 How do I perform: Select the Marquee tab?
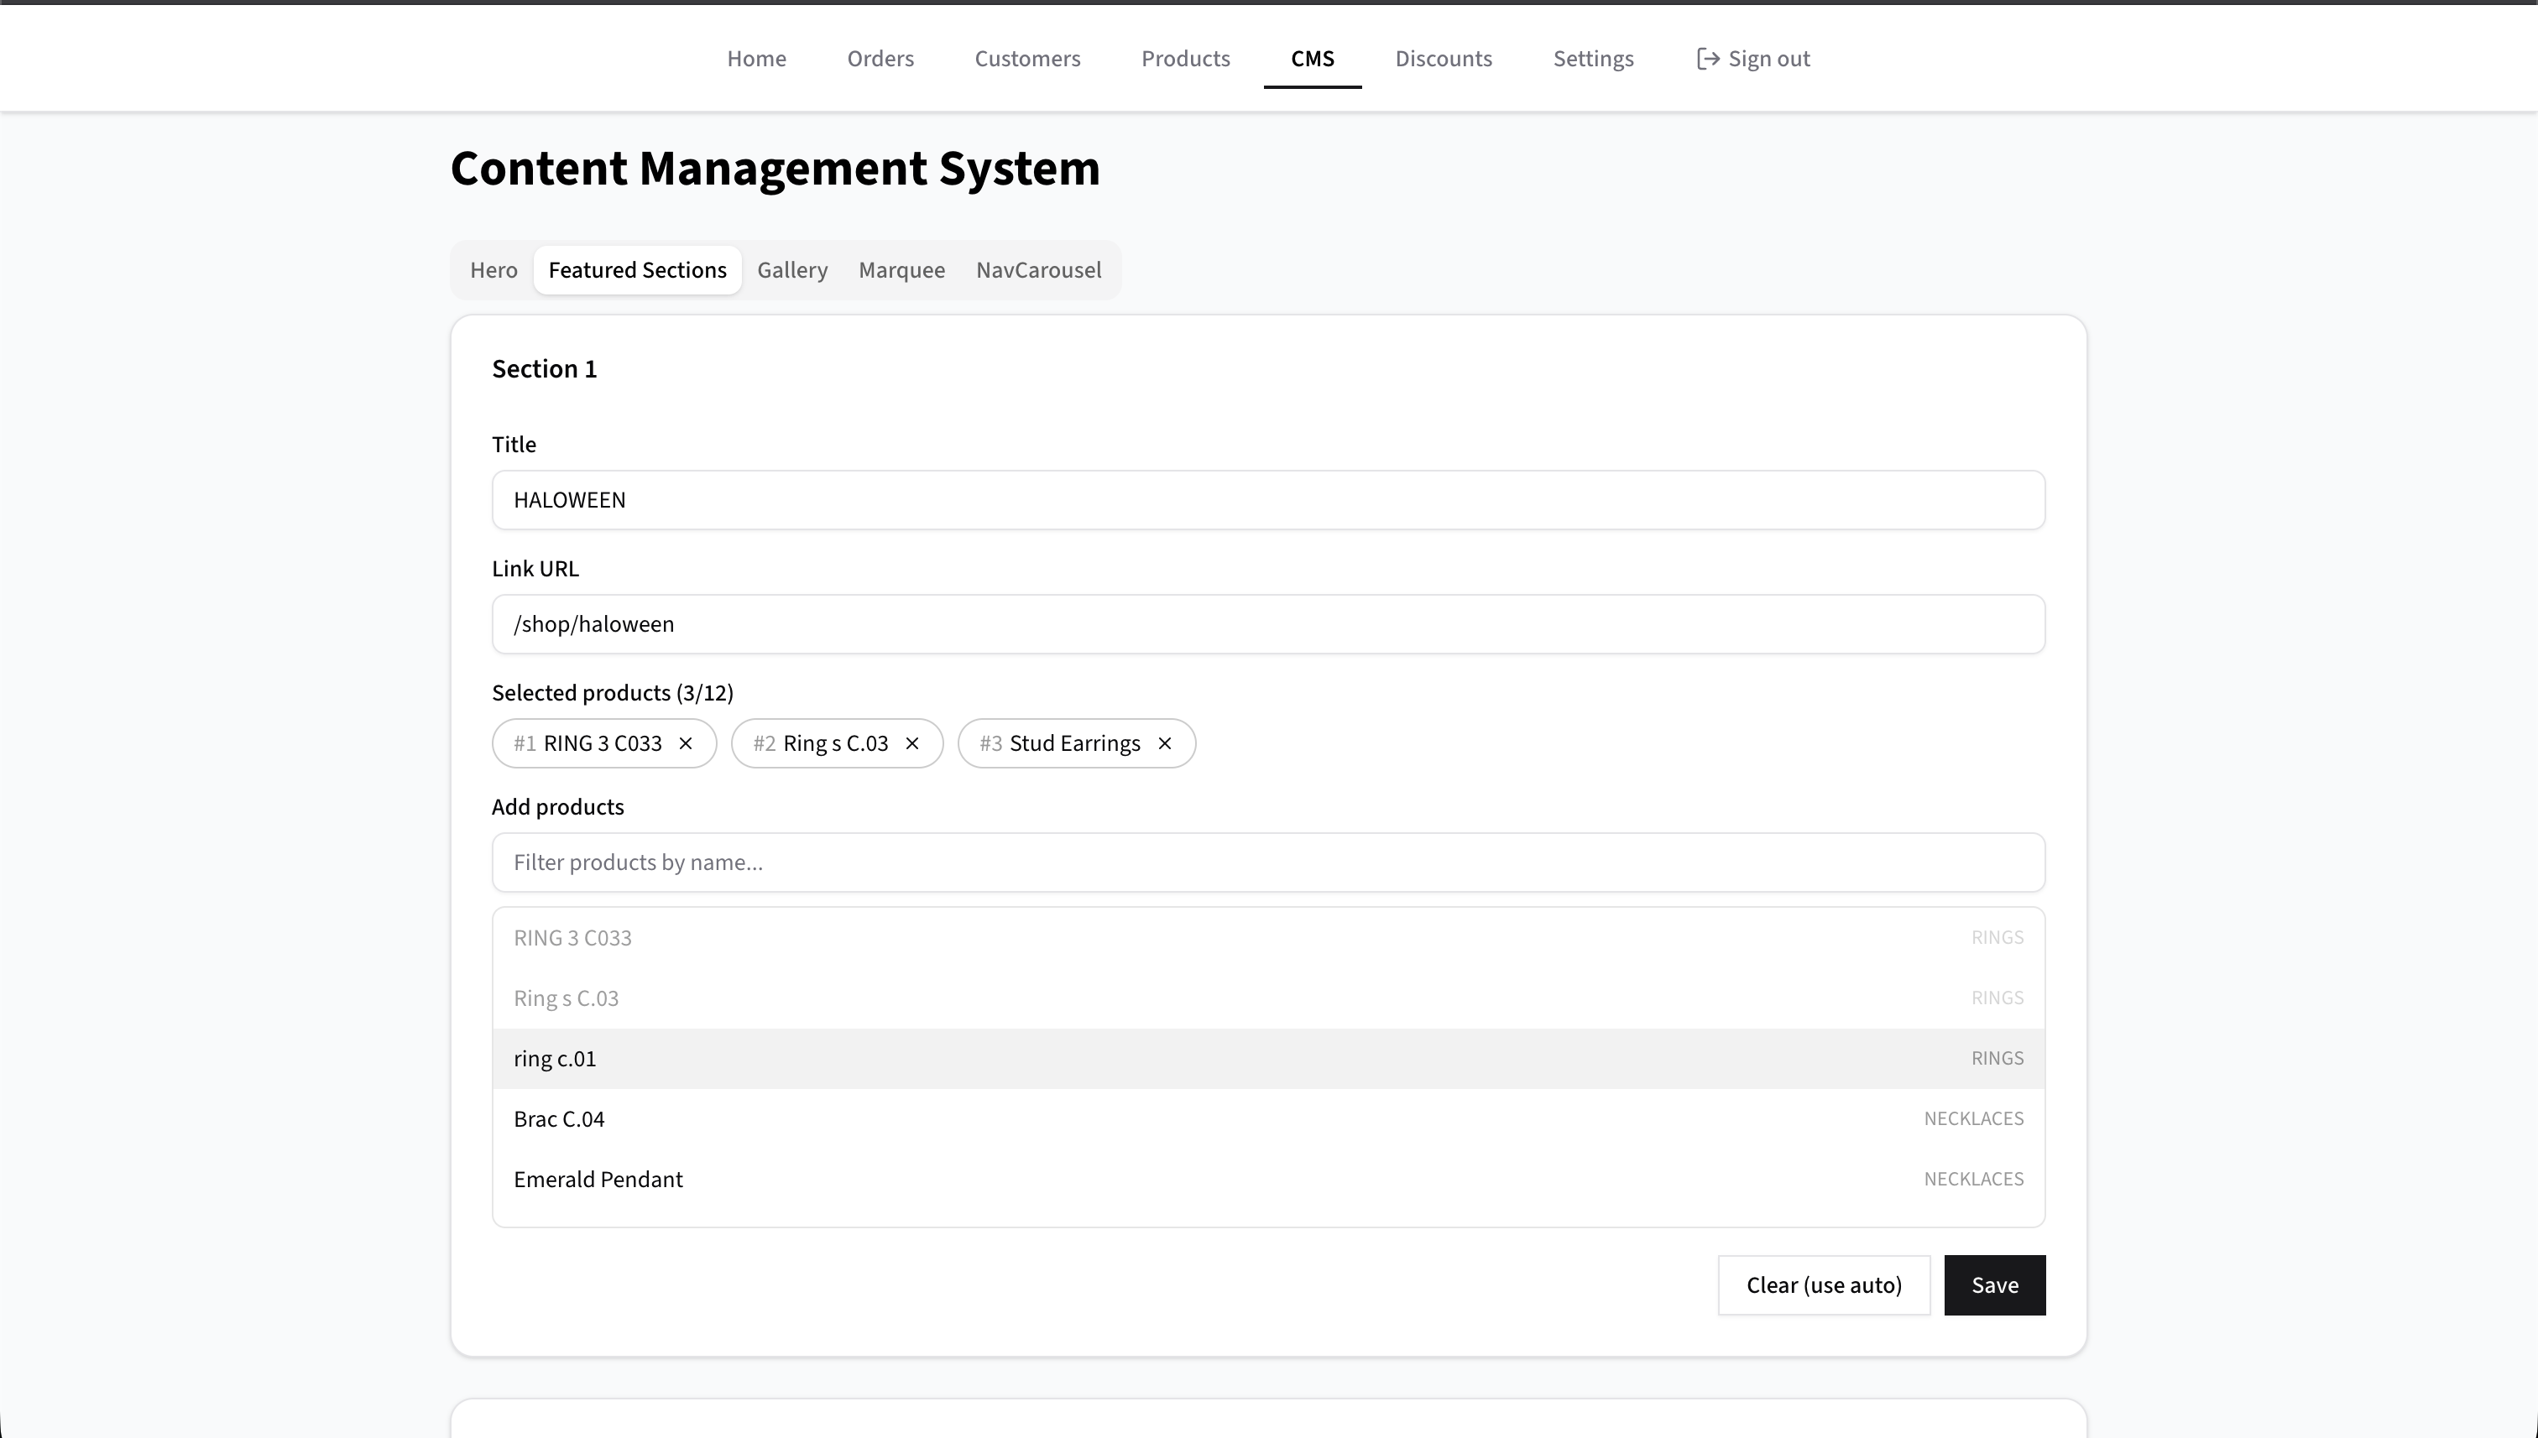(x=901, y=271)
